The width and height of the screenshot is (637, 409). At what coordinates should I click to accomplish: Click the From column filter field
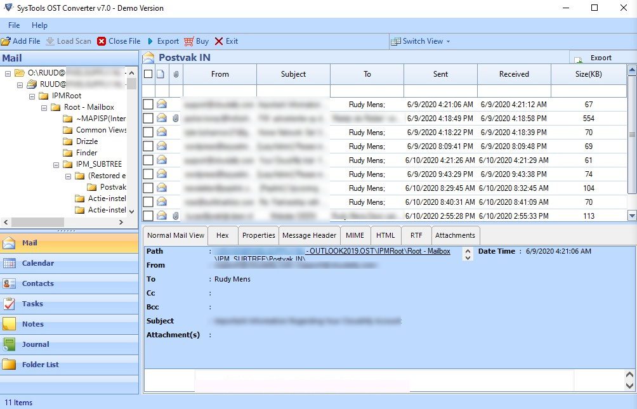pos(220,91)
